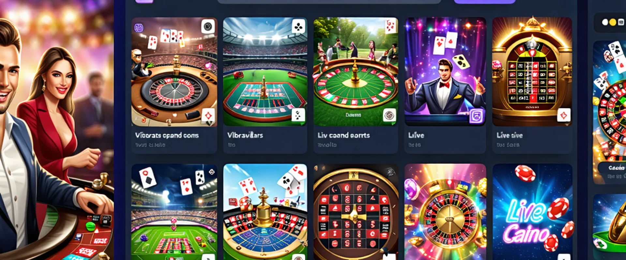Select the 'Live sive' golden roulette thumbnail
Image resolution: width=626 pixels, height=260 pixels.
tap(532, 71)
